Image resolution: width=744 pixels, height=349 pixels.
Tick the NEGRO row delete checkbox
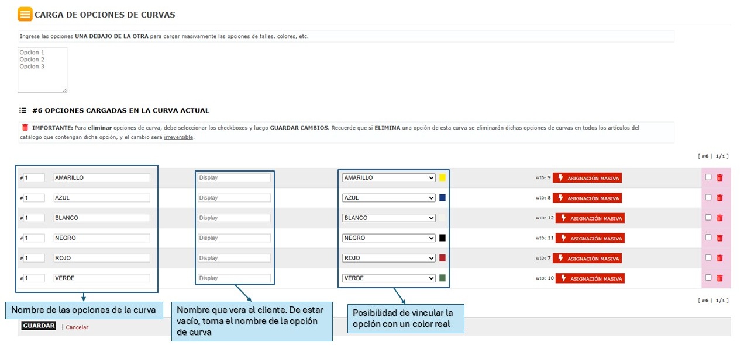point(708,238)
